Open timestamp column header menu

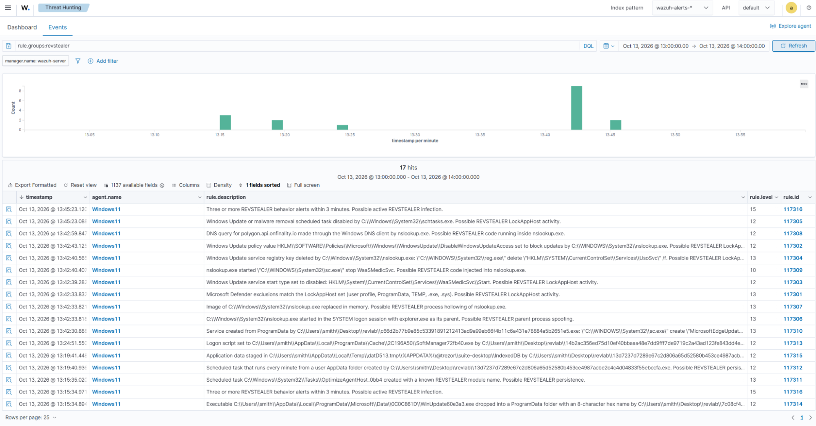click(x=85, y=197)
